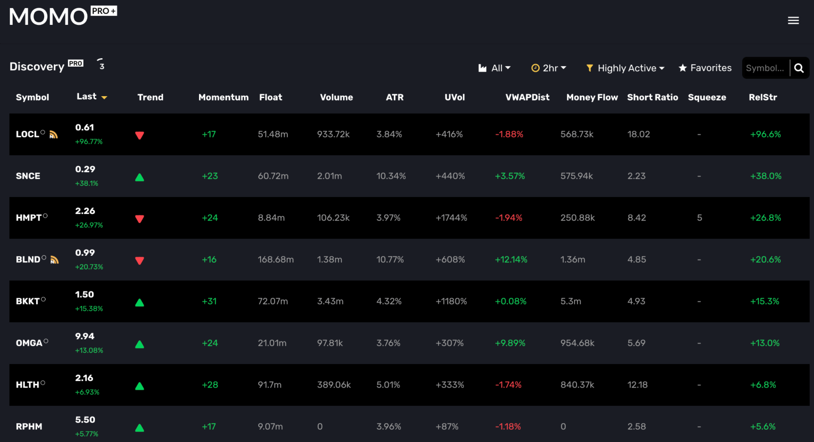This screenshot has height=442, width=814.
Task: Sort by the Symbol column header
Action: tap(32, 97)
